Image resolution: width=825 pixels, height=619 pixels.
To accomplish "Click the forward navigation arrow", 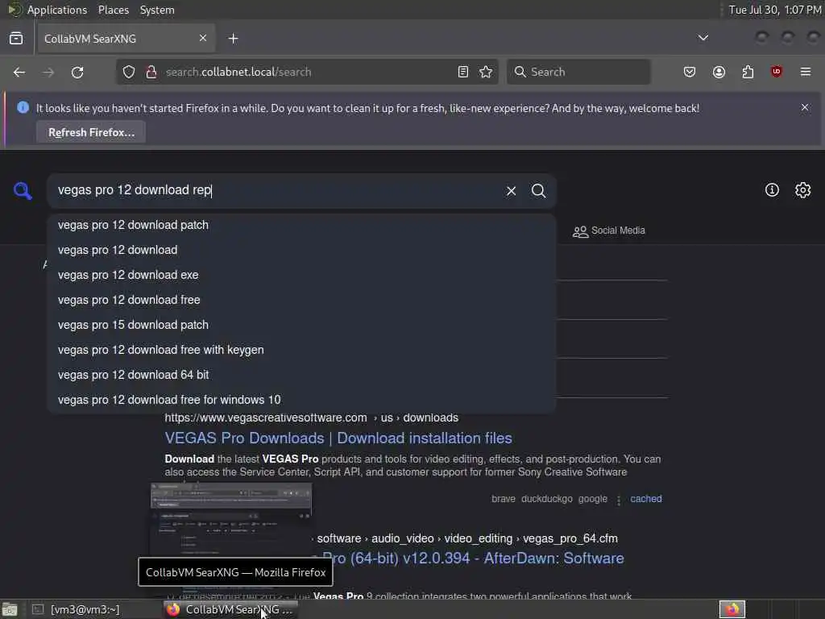I will [48, 72].
